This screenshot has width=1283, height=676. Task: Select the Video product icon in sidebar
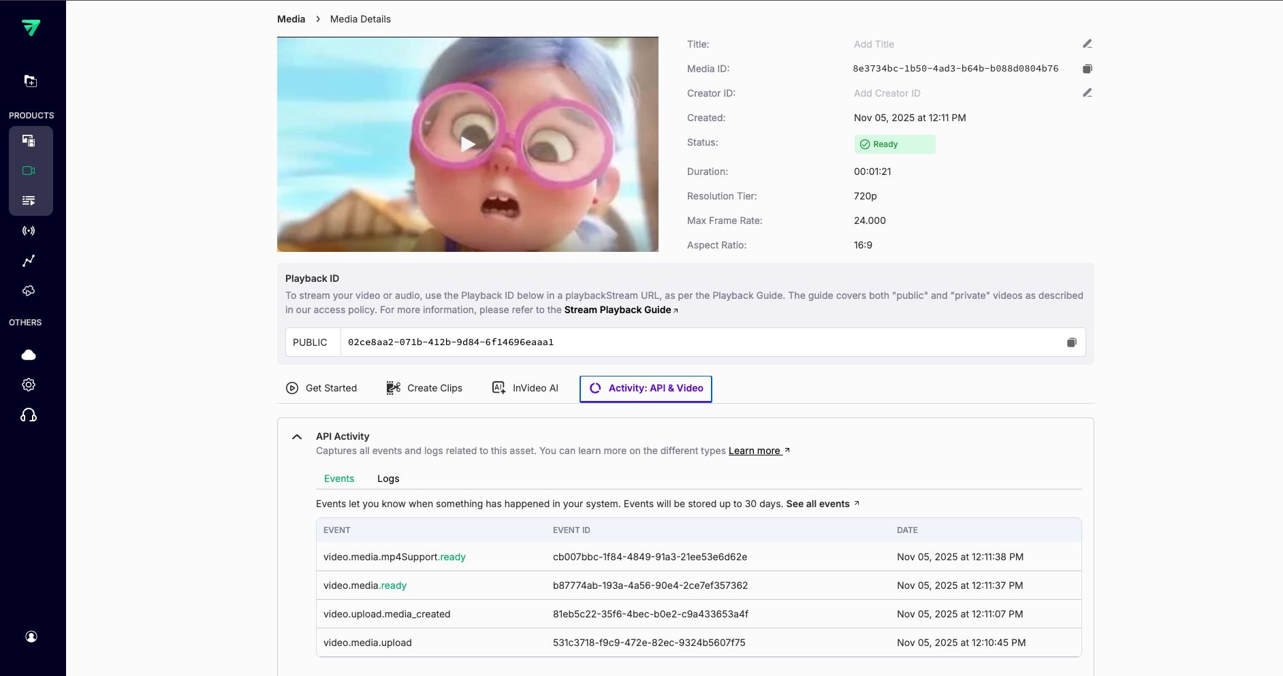30,170
